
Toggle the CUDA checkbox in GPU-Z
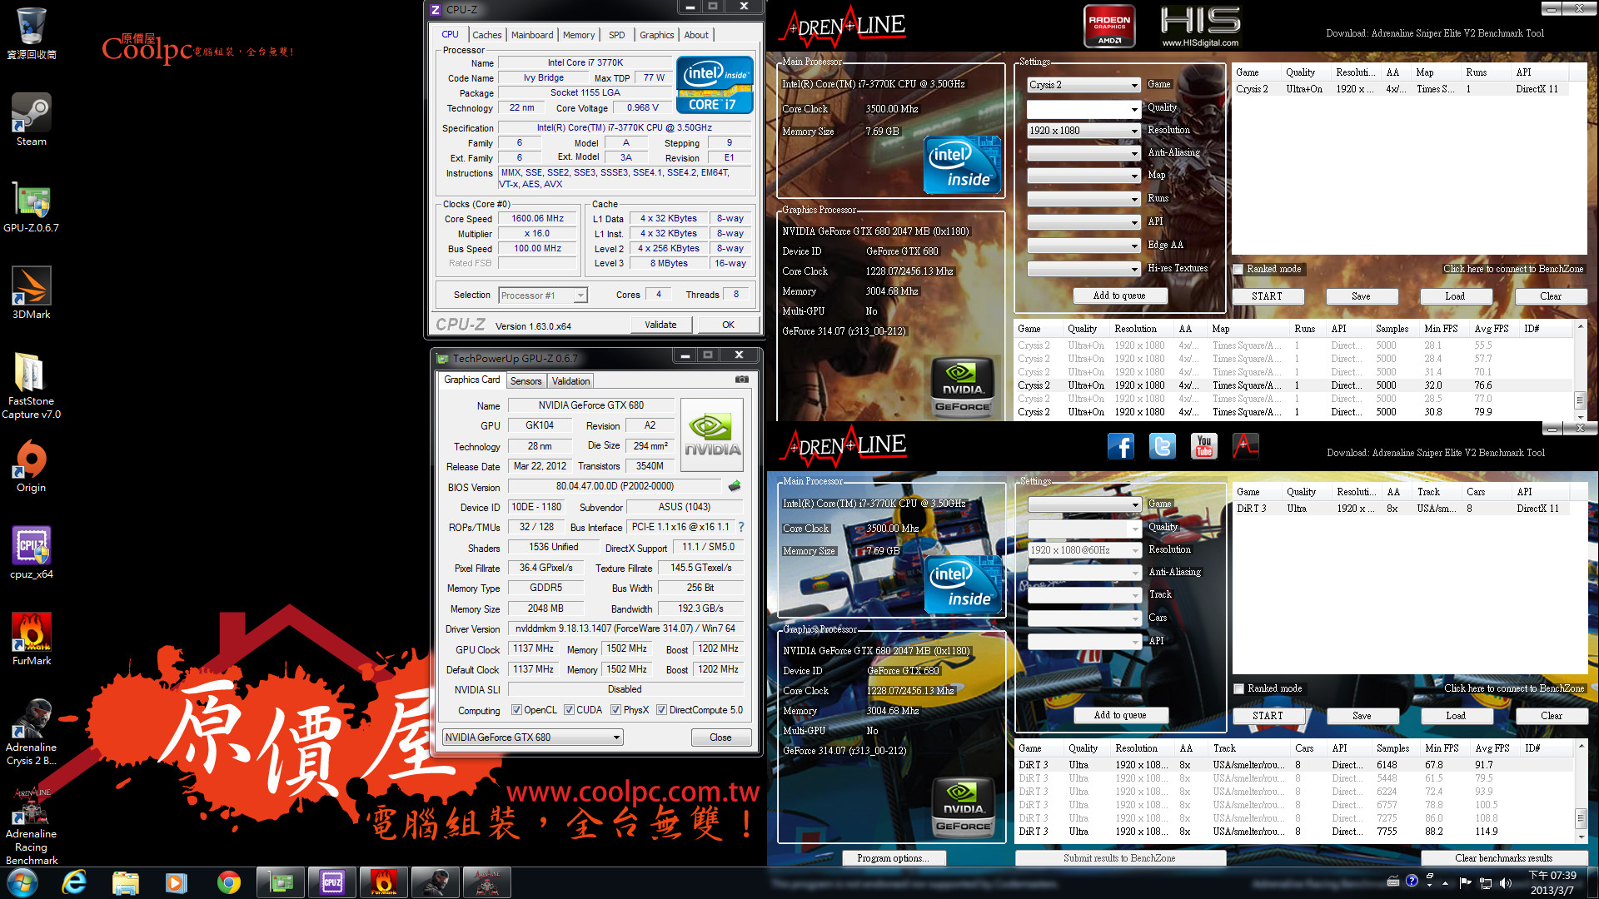pos(569,710)
